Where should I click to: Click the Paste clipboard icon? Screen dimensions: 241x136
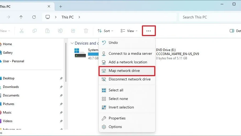click(47, 31)
